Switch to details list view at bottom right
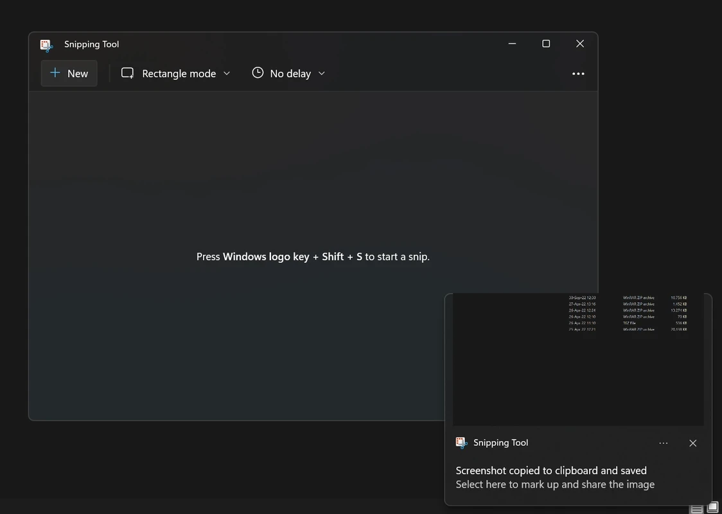The width and height of the screenshot is (722, 514). (x=696, y=508)
